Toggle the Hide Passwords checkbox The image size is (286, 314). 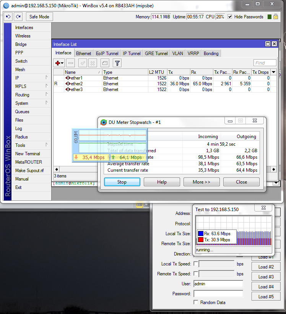[x=230, y=16]
